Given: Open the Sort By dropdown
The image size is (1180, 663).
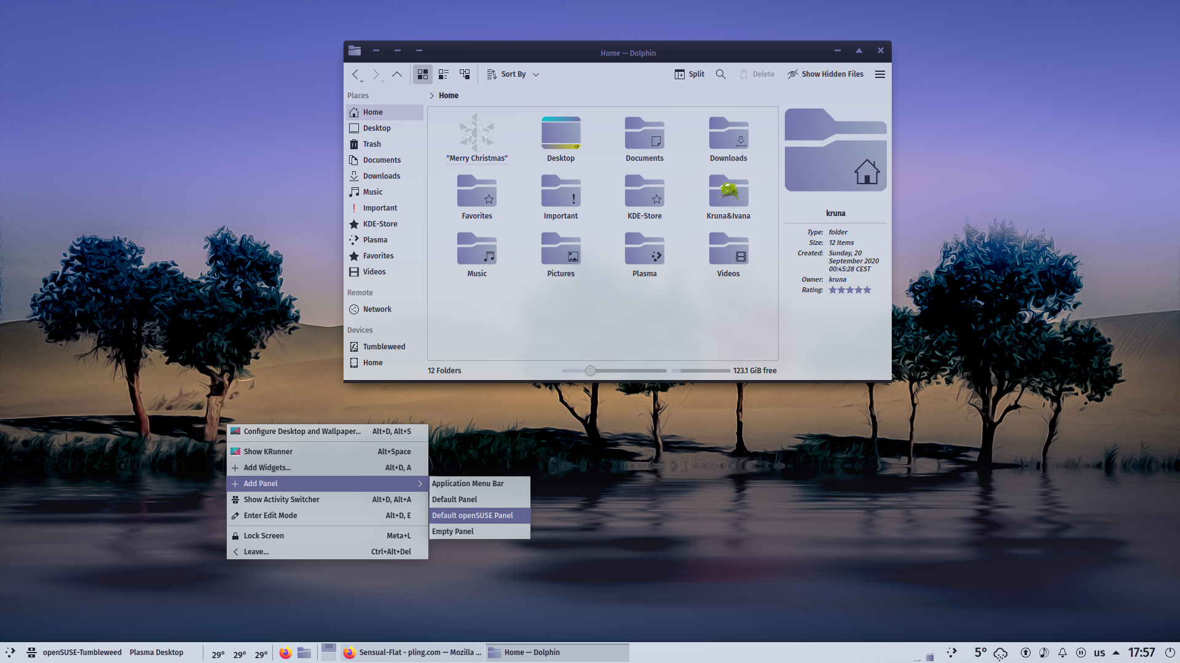Looking at the screenshot, I should (x=513, y=74).
